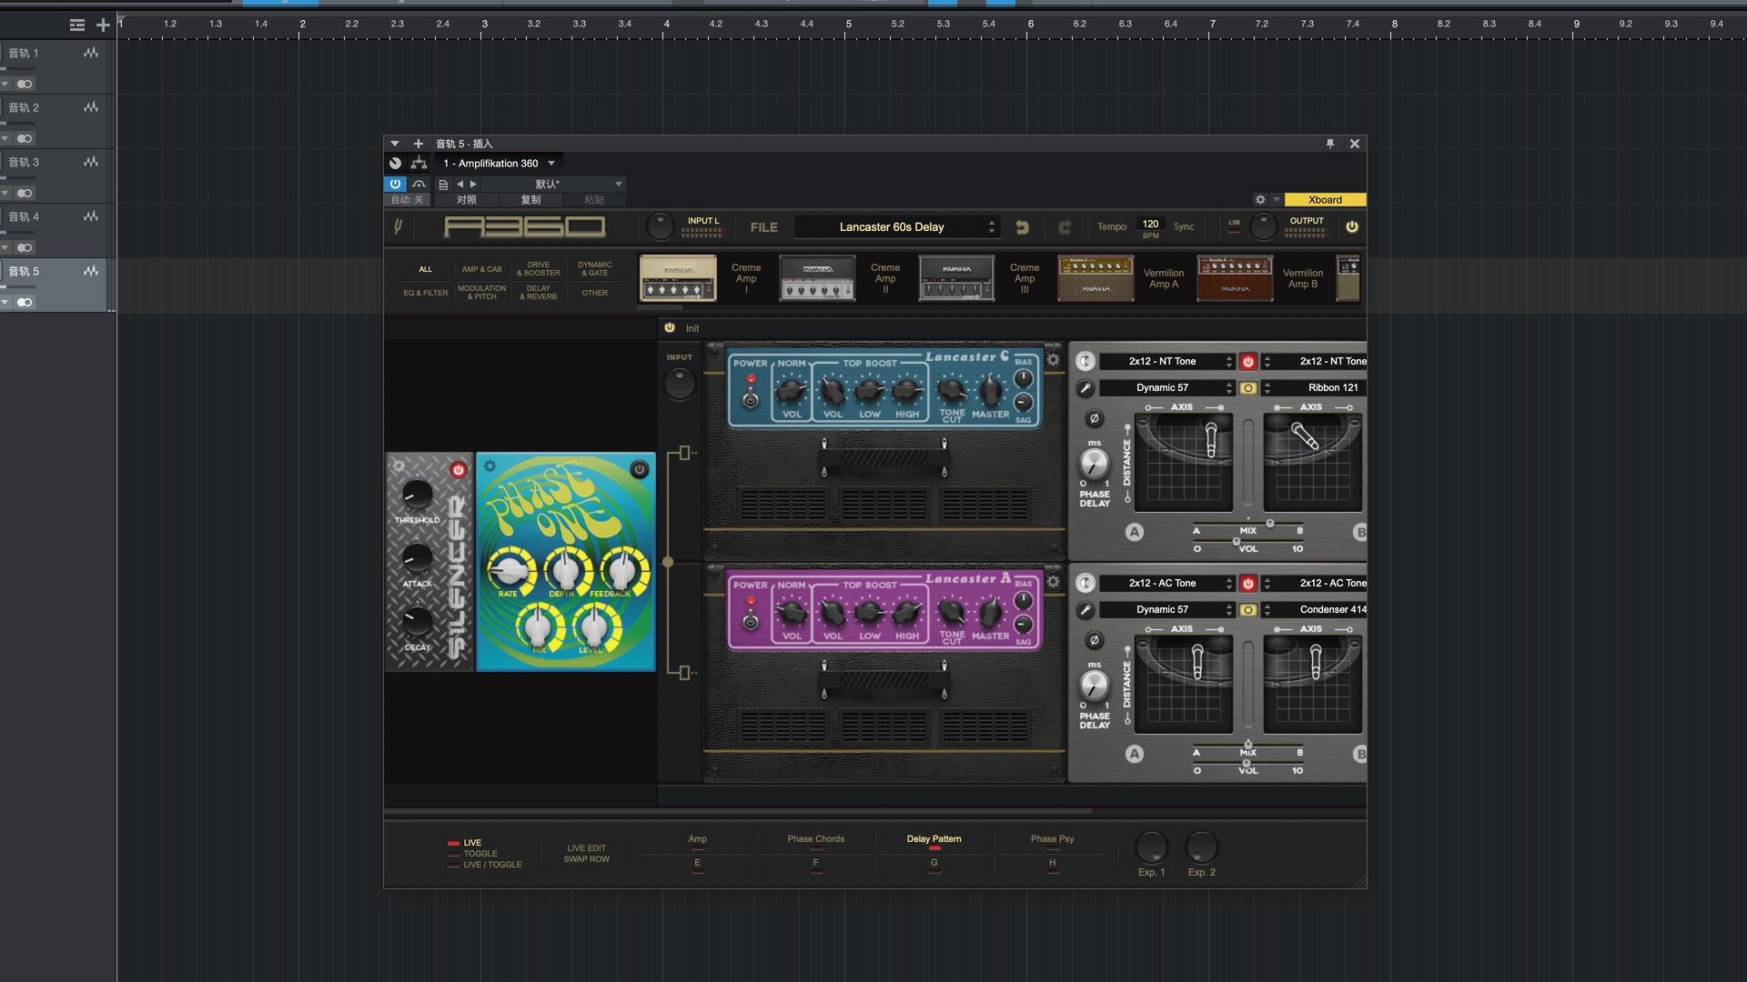Click the speaker icon of Lancaster C cabinet

tap(1085, 361)
